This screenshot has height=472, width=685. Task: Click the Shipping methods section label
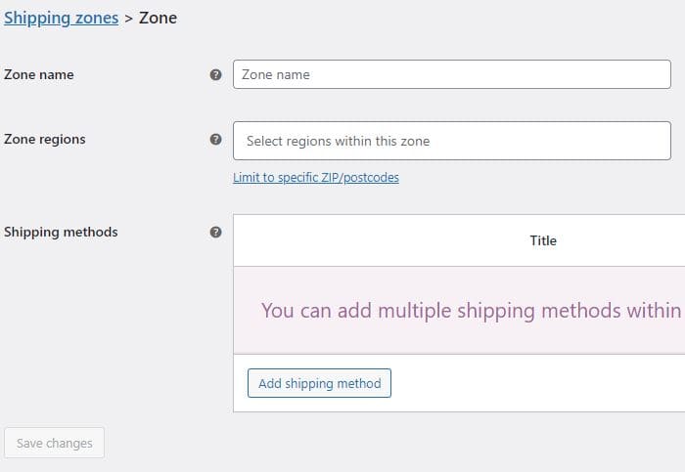[x=61, y=232]
